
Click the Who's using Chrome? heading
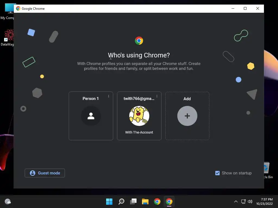click(x=139, y=55)
